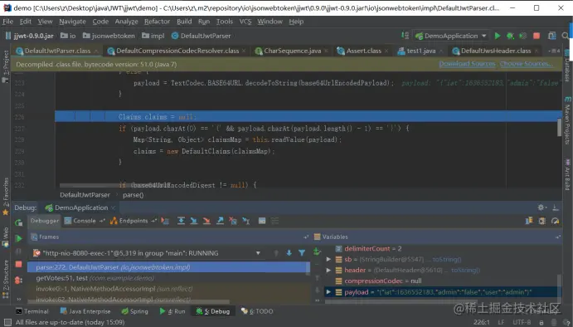
Task: Open the thread selector dropdown for http-nio-8080-exec-1
Action: [x=258, y=253]
